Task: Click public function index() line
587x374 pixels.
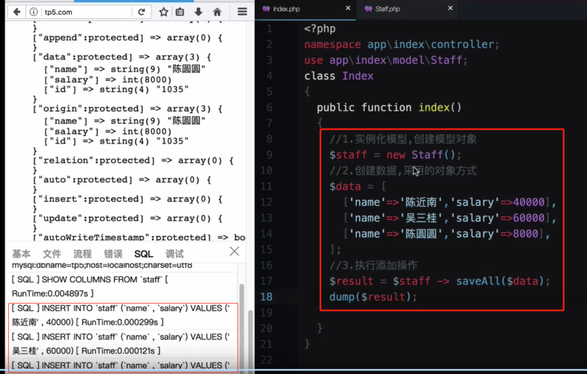Action: pos(389,108)
